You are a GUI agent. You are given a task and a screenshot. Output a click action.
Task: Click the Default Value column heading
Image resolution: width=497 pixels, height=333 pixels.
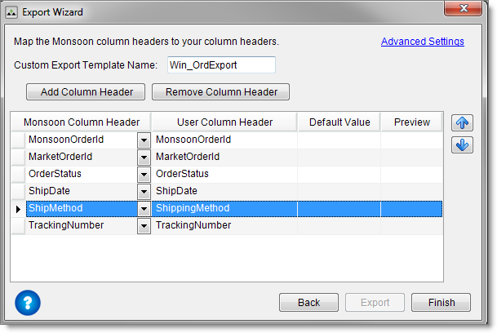(339, 122)
